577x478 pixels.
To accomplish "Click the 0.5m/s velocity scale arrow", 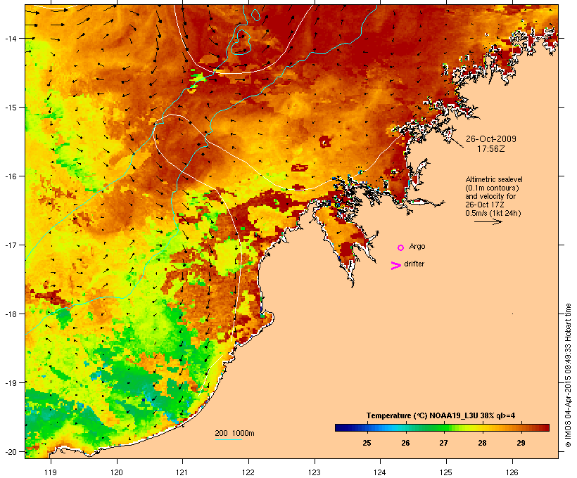I will 488,221.
